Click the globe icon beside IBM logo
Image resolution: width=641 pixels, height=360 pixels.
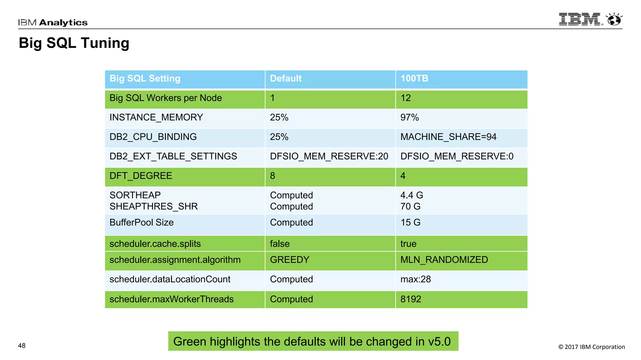click(614, 19)
